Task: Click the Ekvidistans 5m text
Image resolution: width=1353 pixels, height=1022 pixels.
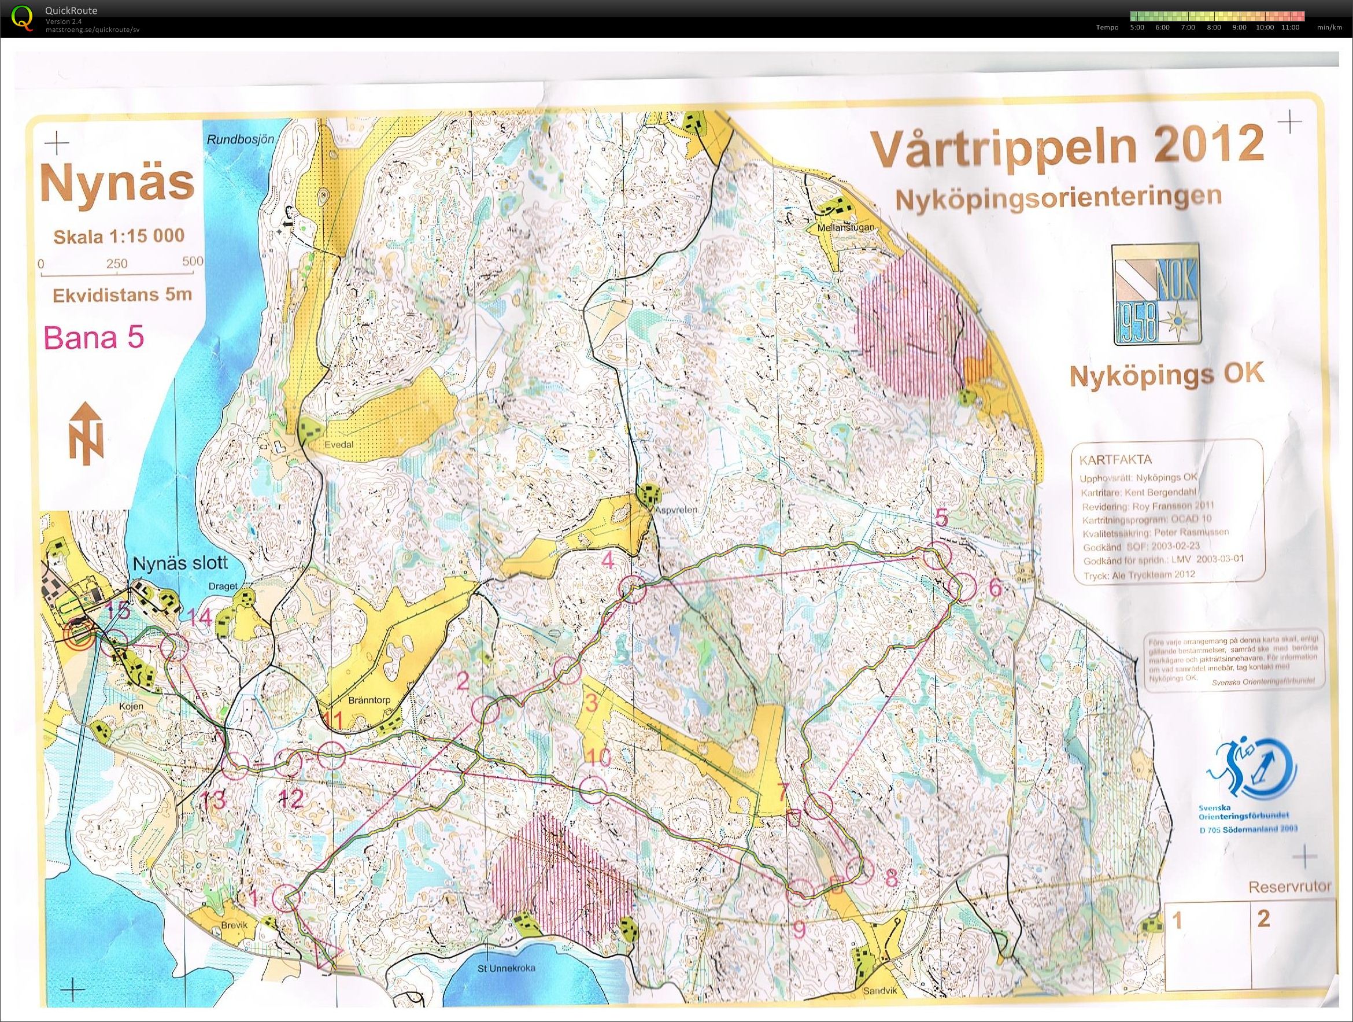Action: (123, 295)
